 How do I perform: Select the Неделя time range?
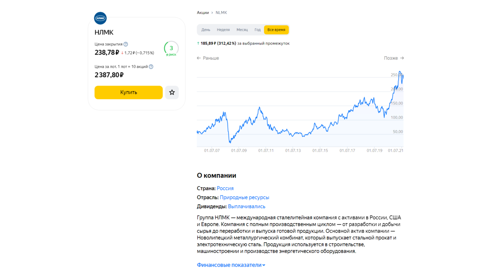coord(223,30)
